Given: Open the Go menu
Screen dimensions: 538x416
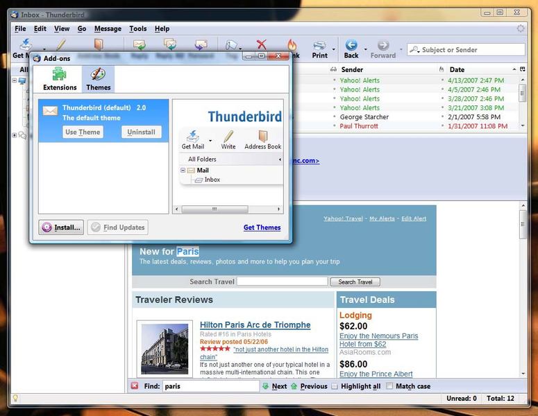Looking at the screenshot, I should pyautogui.click(x=82, y=29).
